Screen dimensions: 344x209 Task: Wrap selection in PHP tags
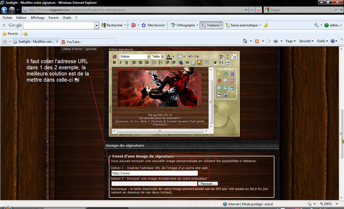[227, 63]
